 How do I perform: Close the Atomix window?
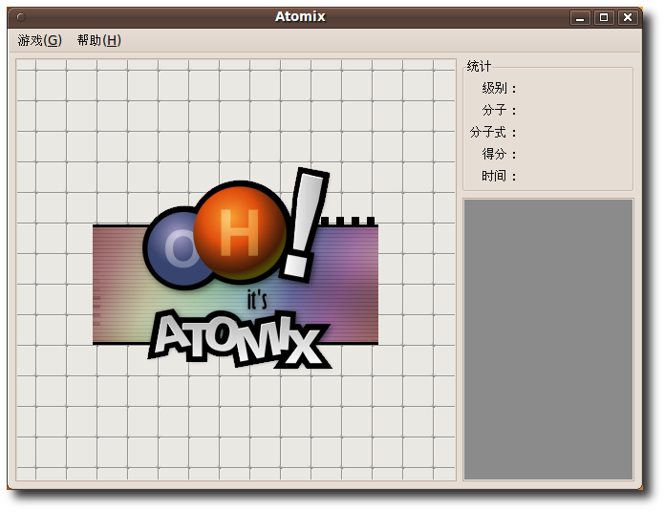[628, 18]
